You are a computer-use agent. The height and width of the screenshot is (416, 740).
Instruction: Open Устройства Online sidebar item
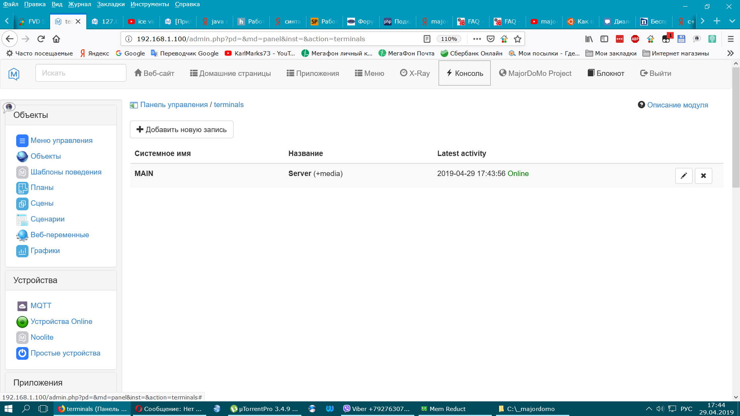click(x=61, y=321)
